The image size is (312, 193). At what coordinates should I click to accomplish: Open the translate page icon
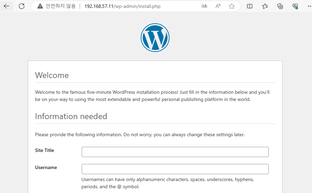(204, 6)
